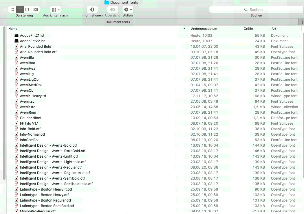Select Intelligent Design - Averta-Bold.otf
This screenshot has width=304, height=214.
pos(48,145)
